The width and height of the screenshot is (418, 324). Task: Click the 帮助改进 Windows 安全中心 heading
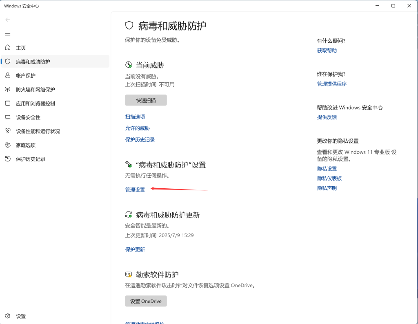[350, 108]
